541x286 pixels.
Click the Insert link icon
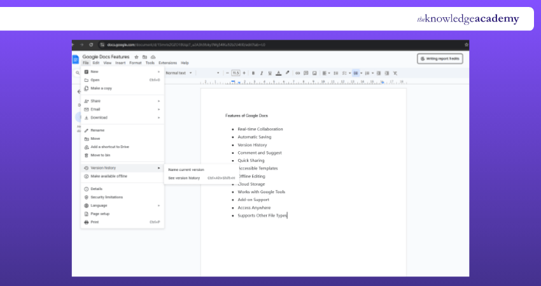pyautogui.click(x=297, y=73)
